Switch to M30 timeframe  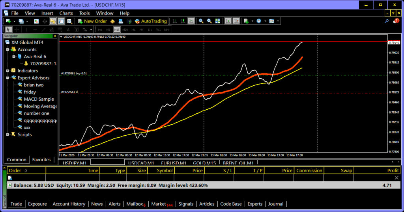[x=125, y=29]
